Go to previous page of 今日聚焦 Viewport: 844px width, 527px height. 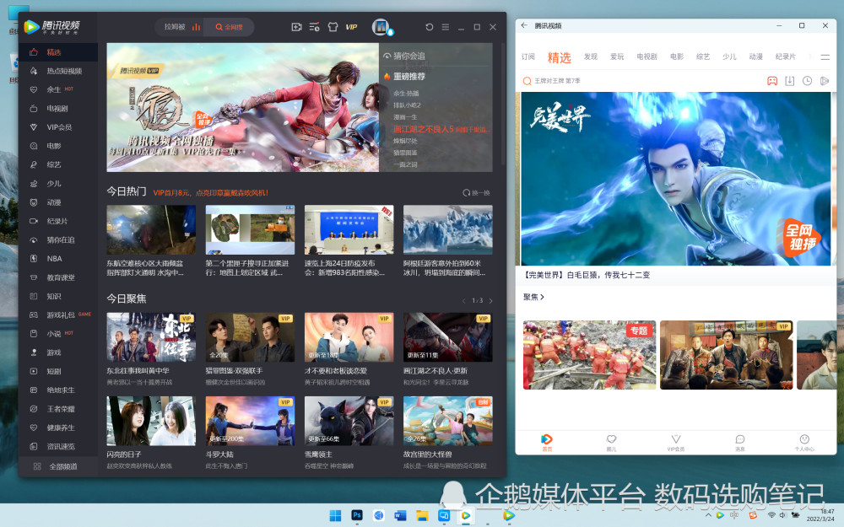point(464,301)
